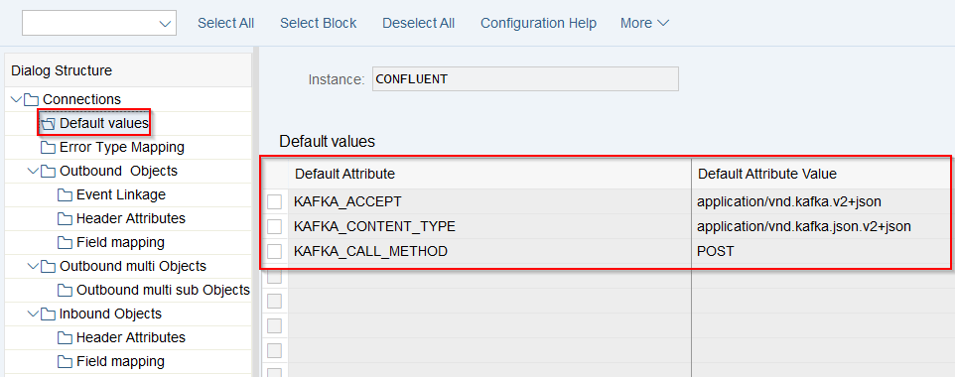This screenshot has width=955, height=377.
Task: Select the KAFKA_CONTENT_TYPE row checkbox
Action: [x=275, y=226]
